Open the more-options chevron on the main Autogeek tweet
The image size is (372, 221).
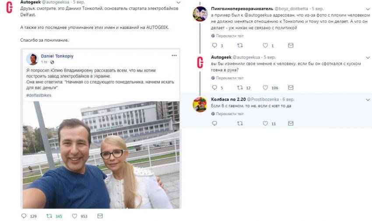point(179,3)
